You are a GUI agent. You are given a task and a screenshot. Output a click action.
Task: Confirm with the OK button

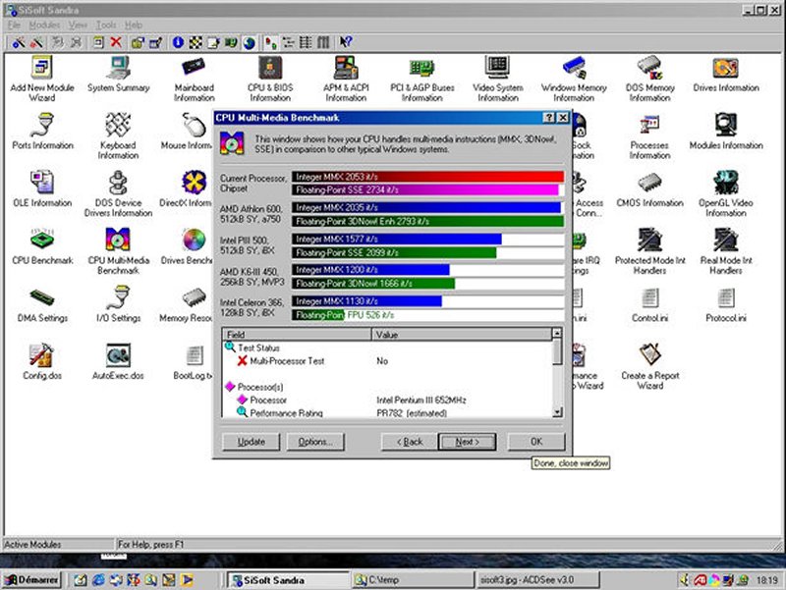[x=536, y=442]
